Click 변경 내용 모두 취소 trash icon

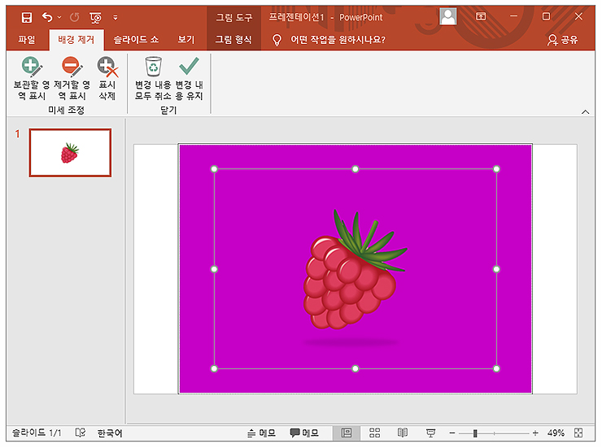click(153, 79)
